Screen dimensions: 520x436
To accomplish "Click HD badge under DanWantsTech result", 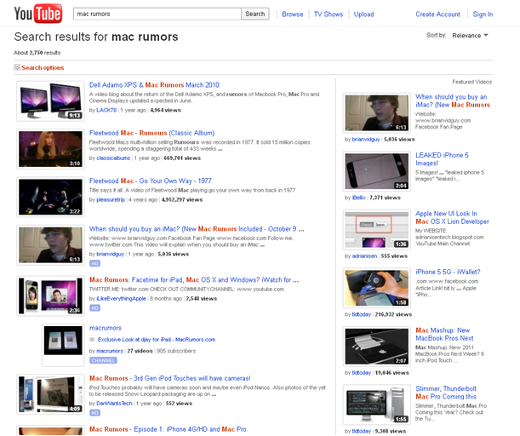I will [94, 413].
